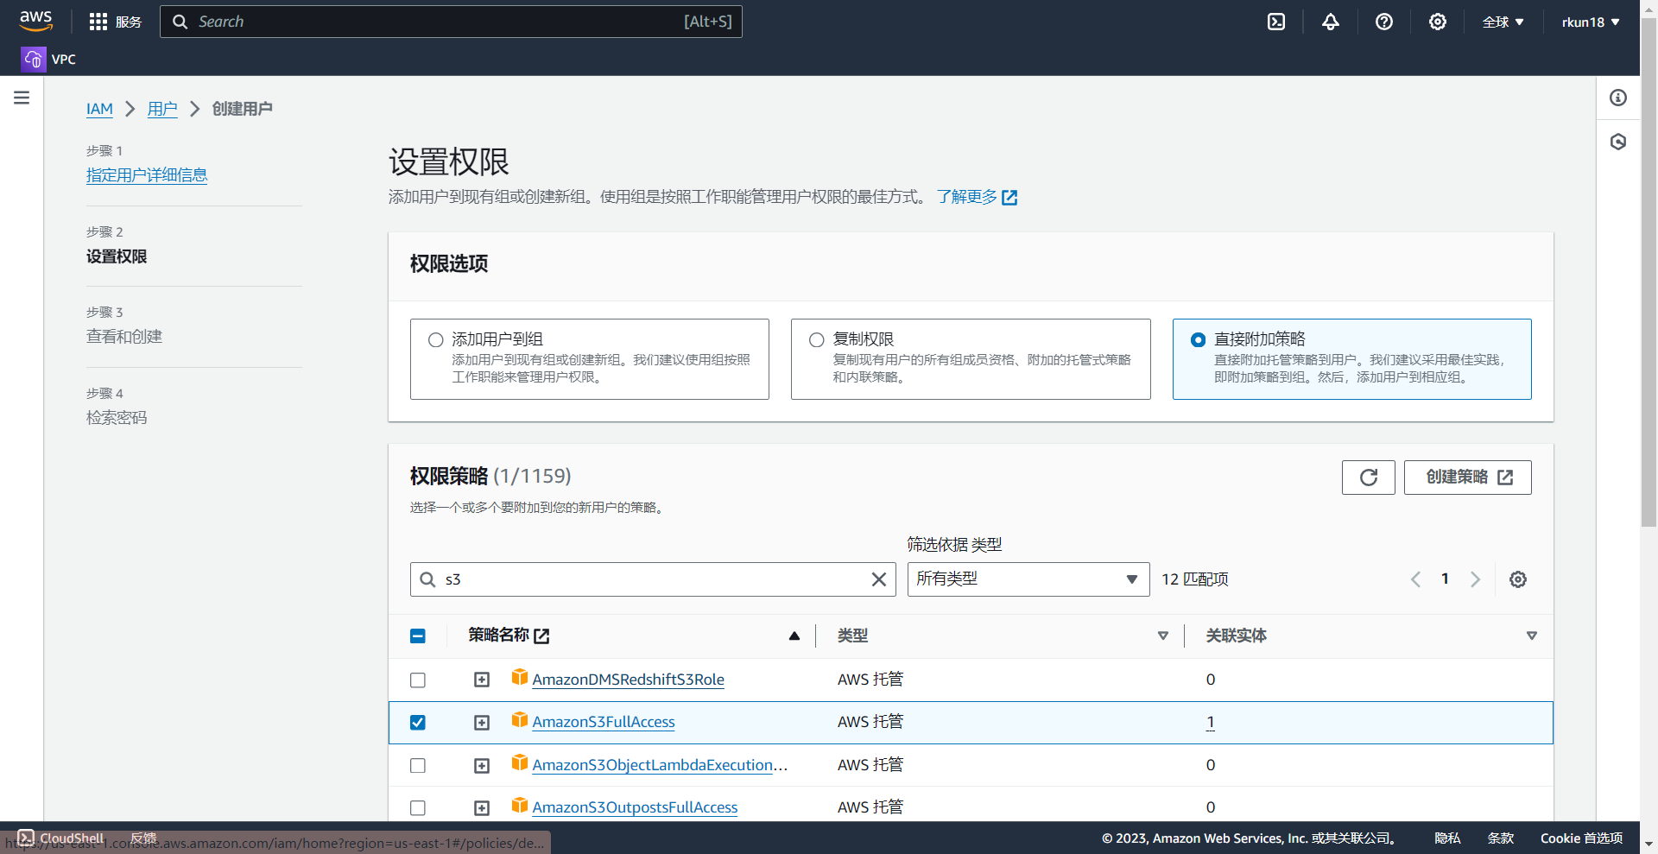The width and height of the screenshot is (1658, 854).
Task: Select the 复制权限 radio option
Action: 817,340
